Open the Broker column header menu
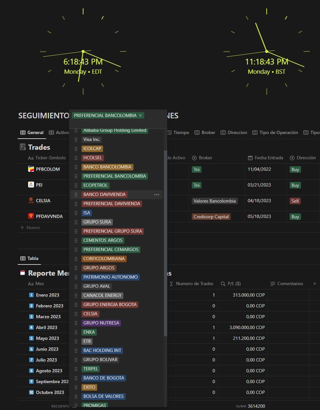Screen dimensions: 320x410 coord(202,158)
